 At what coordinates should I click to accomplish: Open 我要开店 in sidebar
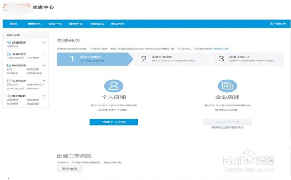coord(12,46)
